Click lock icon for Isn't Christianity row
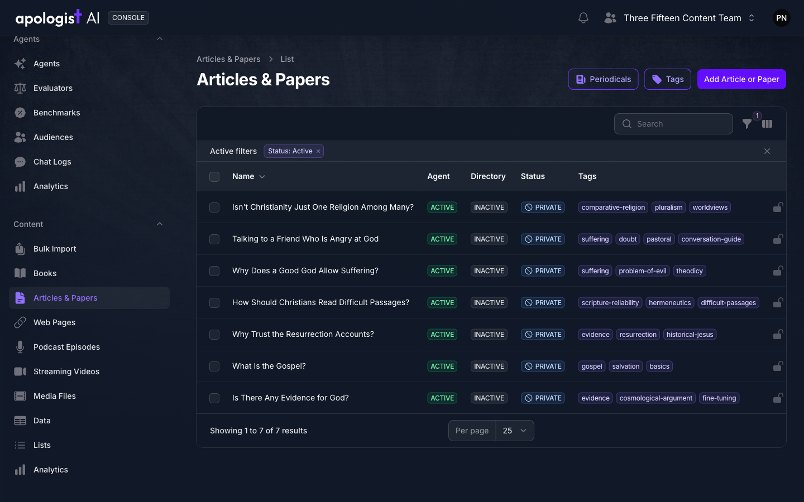The width and height of the screenshot is (804, 502). (x=778, y=207)
